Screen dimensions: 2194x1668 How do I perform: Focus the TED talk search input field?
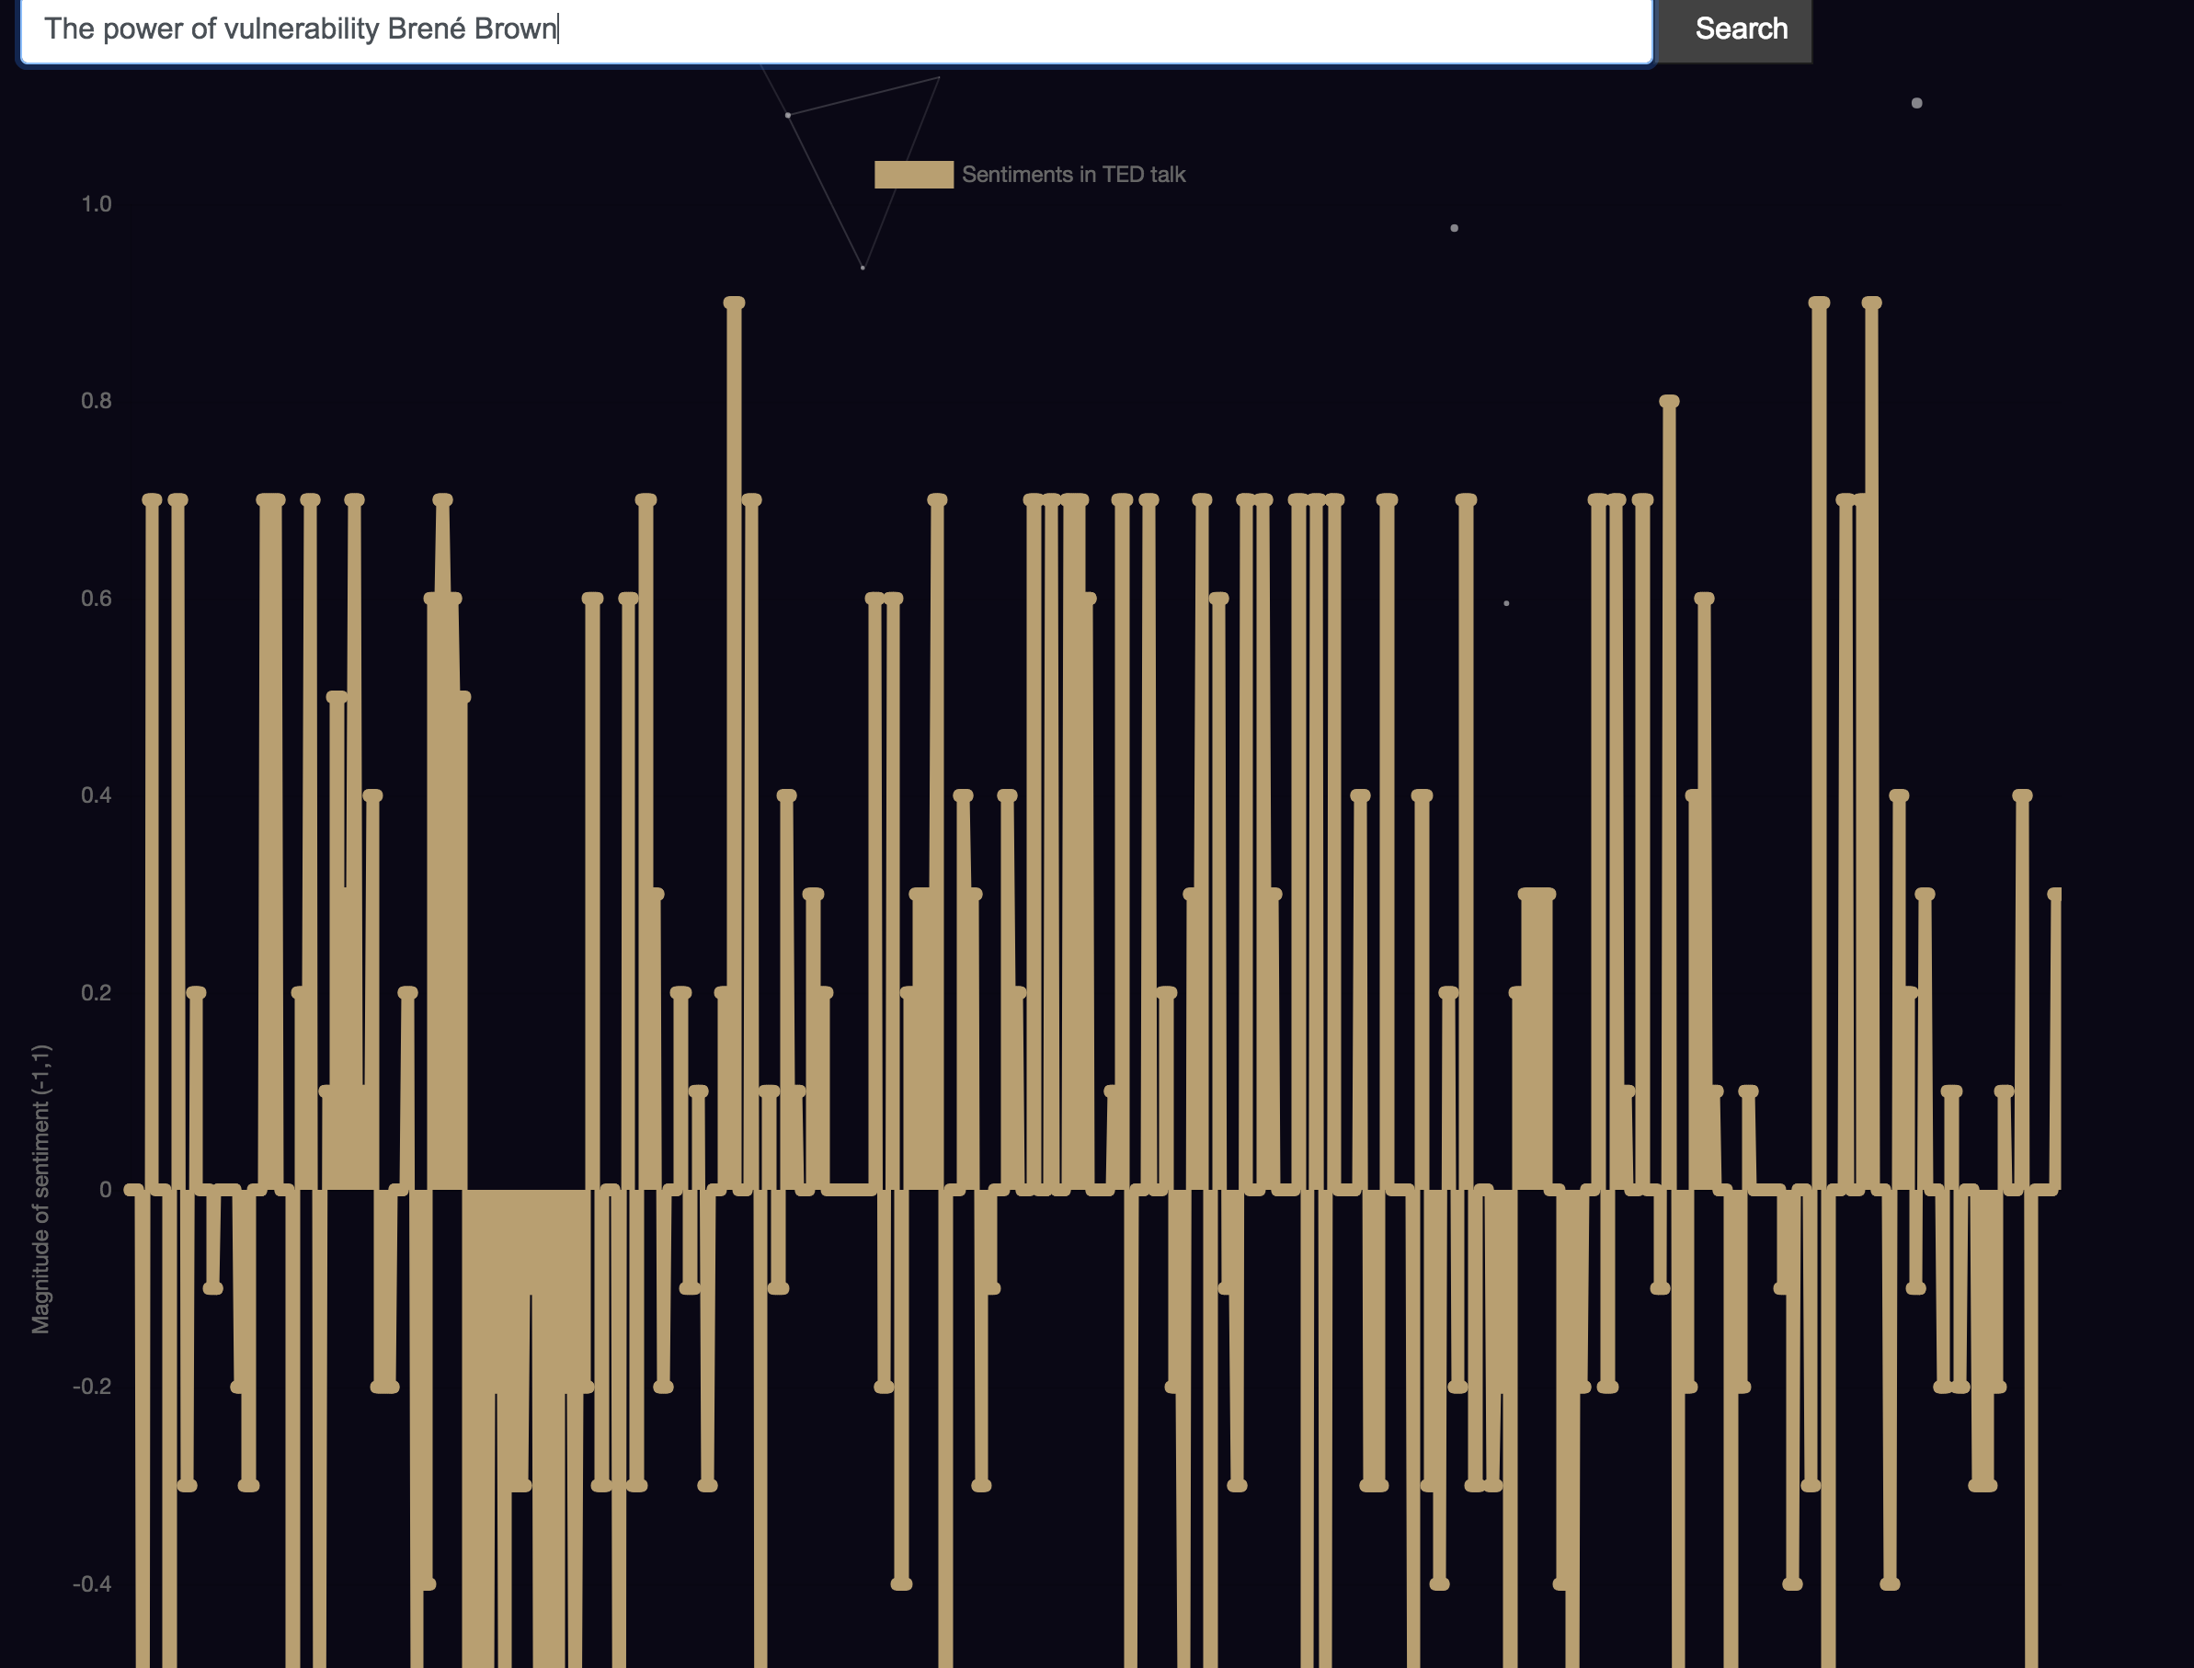tap(836, 29)
